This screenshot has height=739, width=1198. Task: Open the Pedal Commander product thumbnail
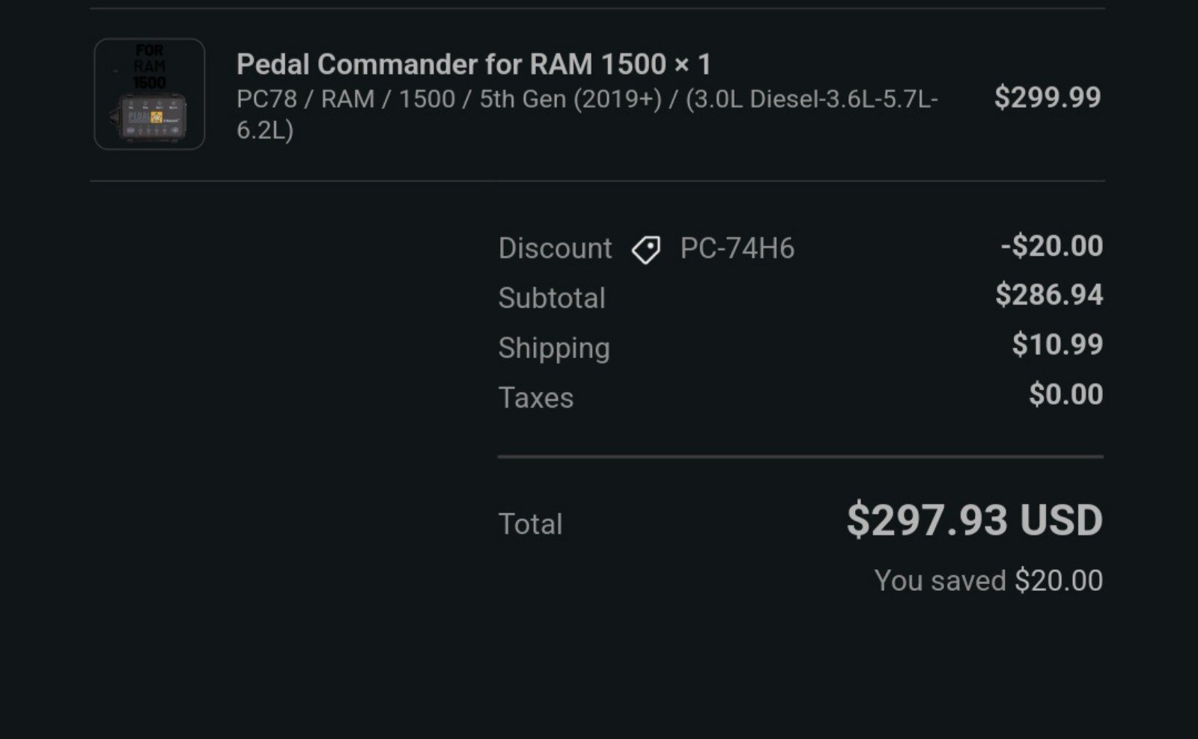[x=149, y=94]
